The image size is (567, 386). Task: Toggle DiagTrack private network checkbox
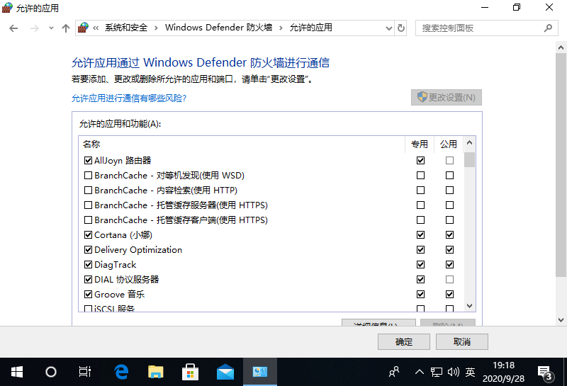point(421,265)
